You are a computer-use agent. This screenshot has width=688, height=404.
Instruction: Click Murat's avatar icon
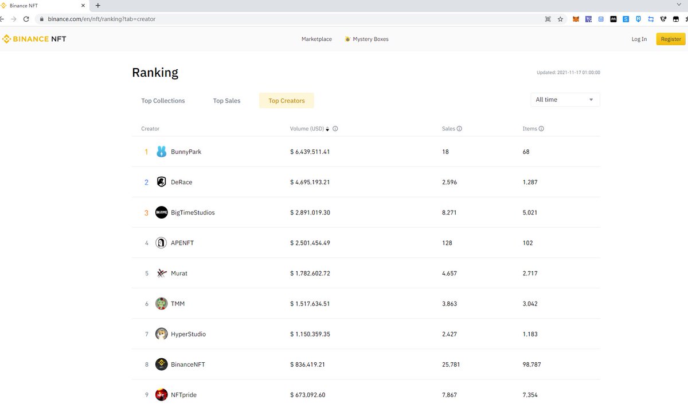tap(162, 274)
